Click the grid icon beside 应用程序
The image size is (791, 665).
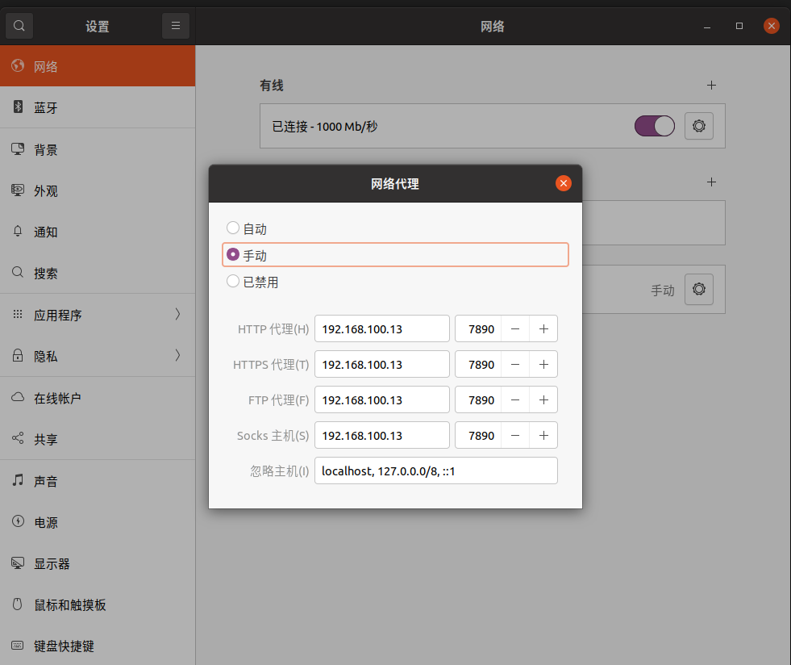(18, 314)
